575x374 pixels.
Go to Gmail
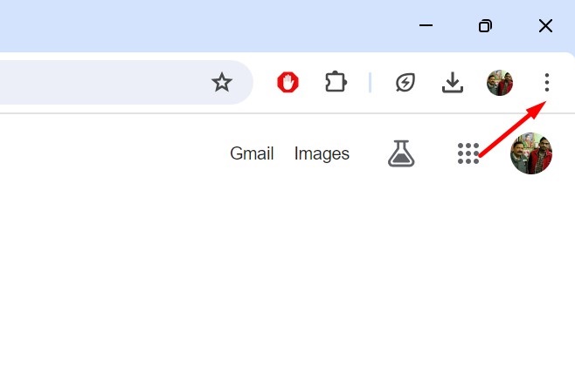pyautogui.click(x=252, y=154)
